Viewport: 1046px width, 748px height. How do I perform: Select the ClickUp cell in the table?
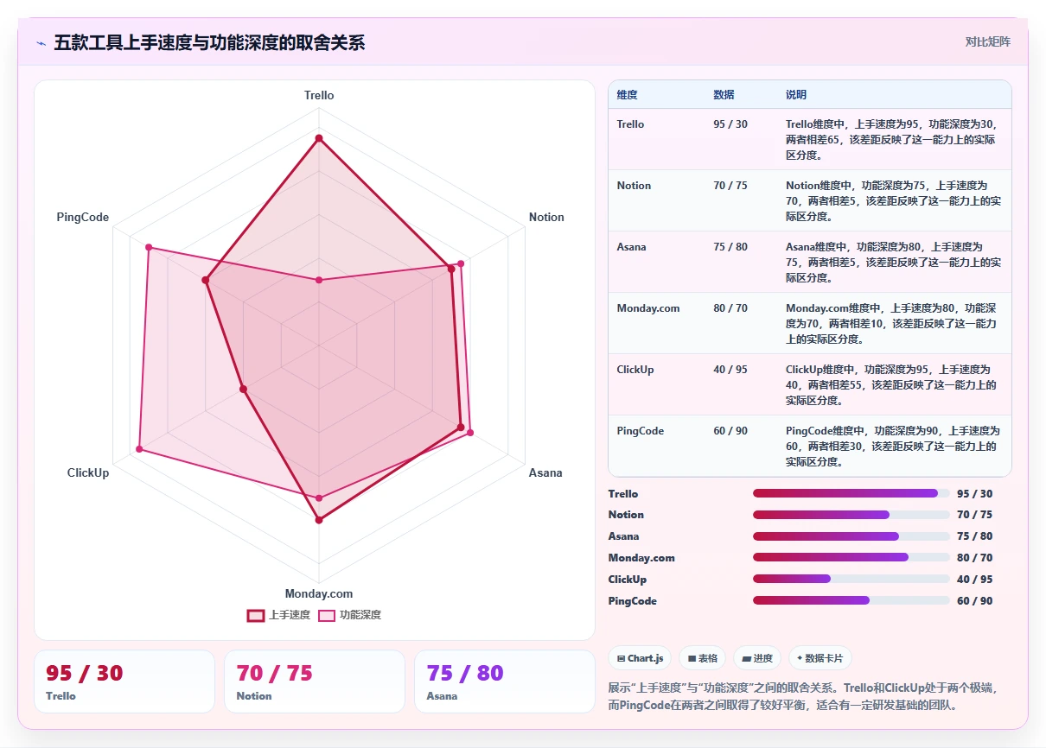pyautogui.click(x=635, y=370)
